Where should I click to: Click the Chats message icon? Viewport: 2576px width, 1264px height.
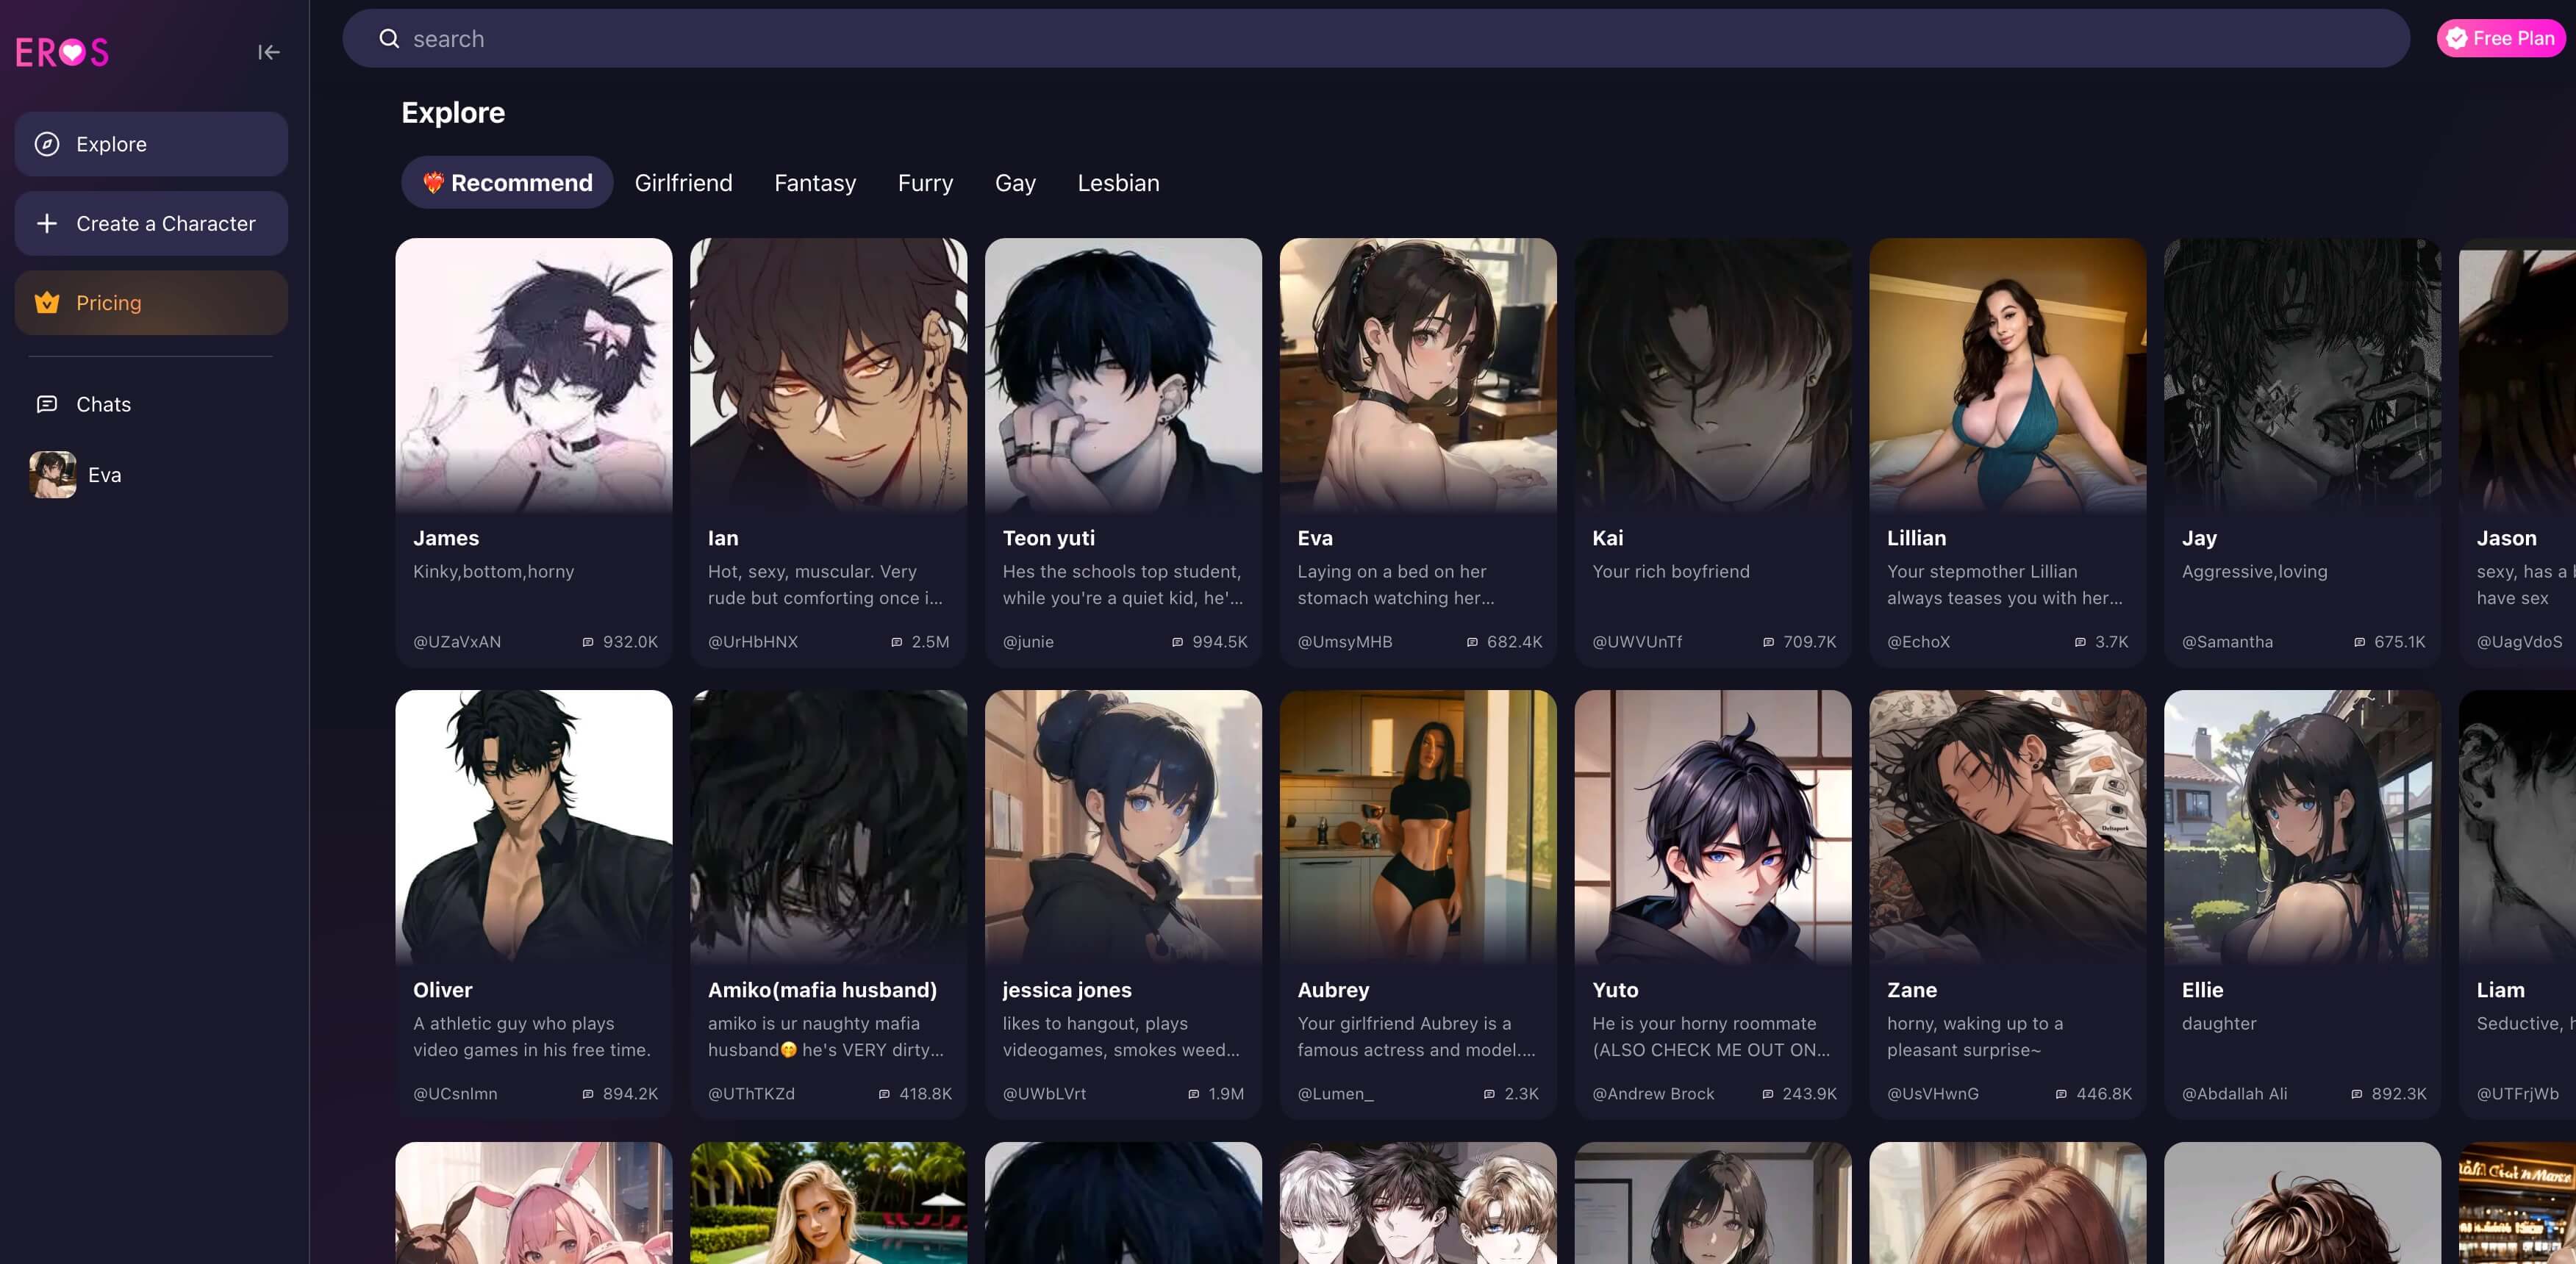(x=47, y=404)
